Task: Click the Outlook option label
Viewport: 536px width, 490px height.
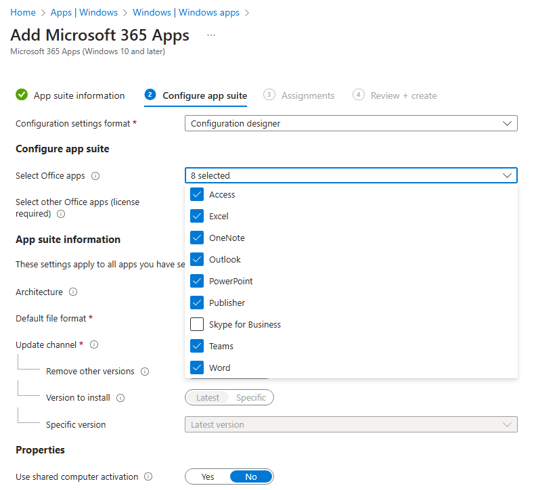Action: click(225, 259)
